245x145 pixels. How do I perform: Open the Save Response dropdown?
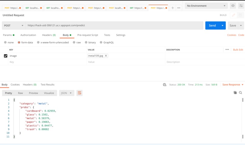233,85
